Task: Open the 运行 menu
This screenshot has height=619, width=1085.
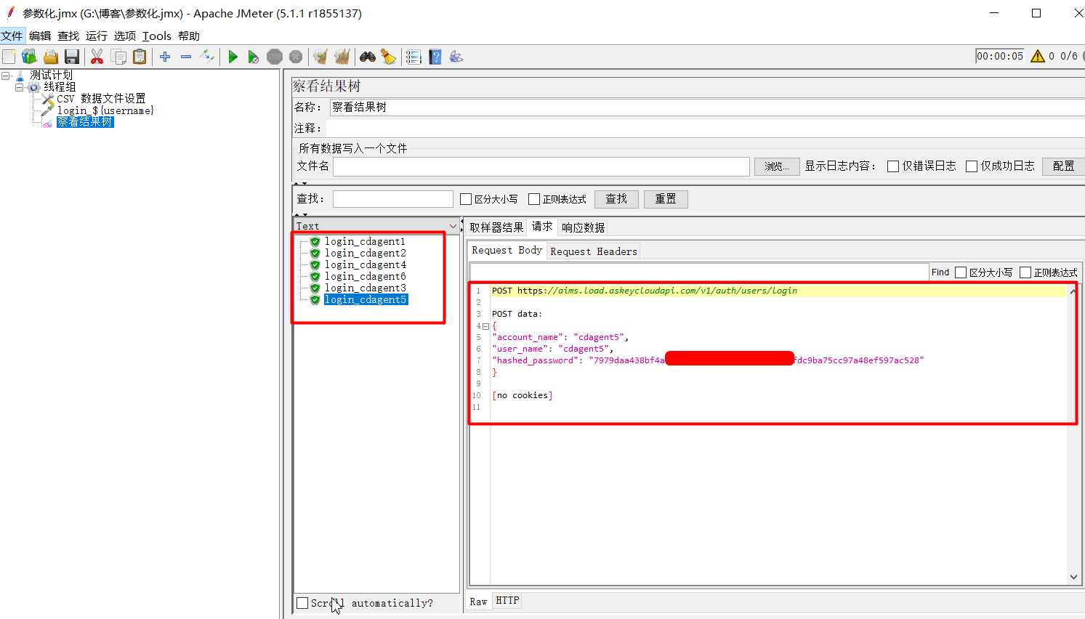Action: 97,36
